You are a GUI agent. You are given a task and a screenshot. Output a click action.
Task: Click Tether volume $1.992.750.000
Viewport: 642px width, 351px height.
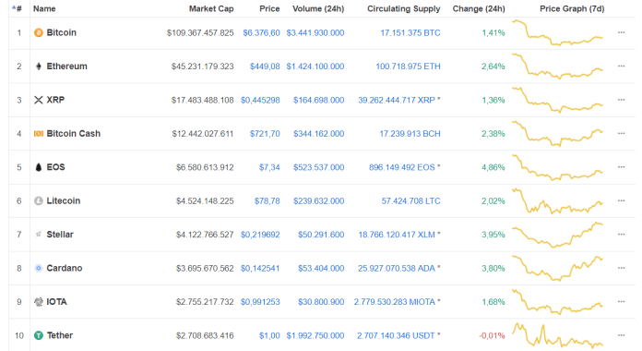(315, 335)
